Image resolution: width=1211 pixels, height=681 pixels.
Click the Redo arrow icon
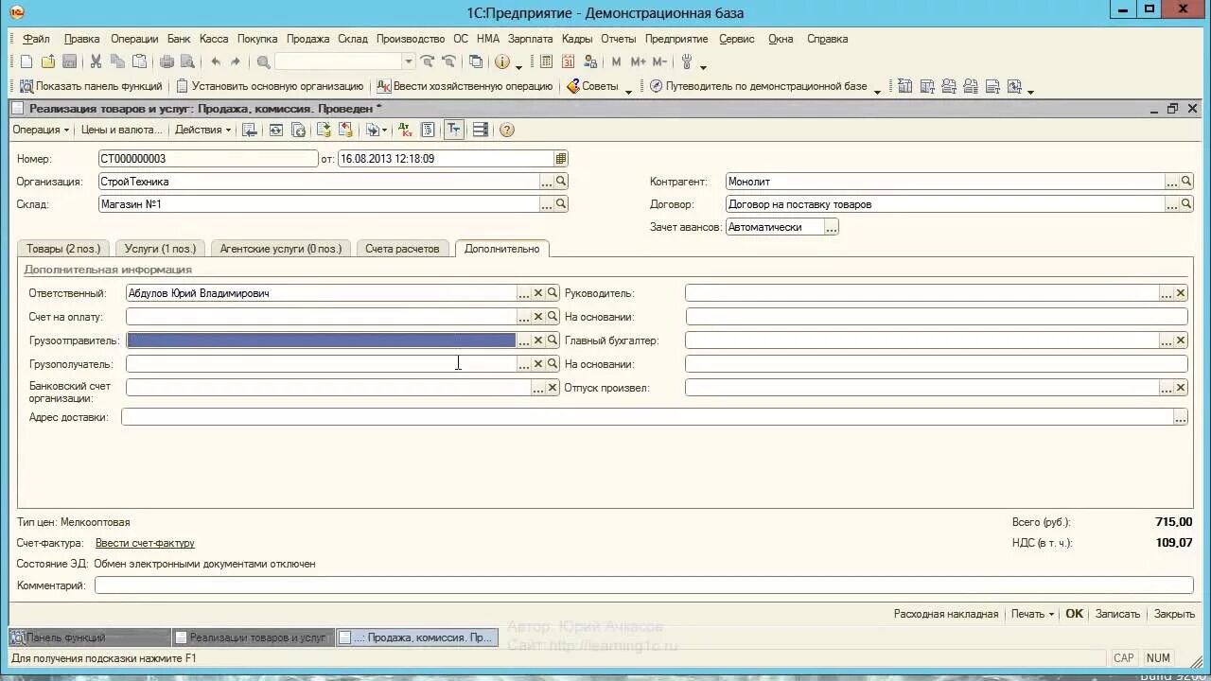point(236,61)
